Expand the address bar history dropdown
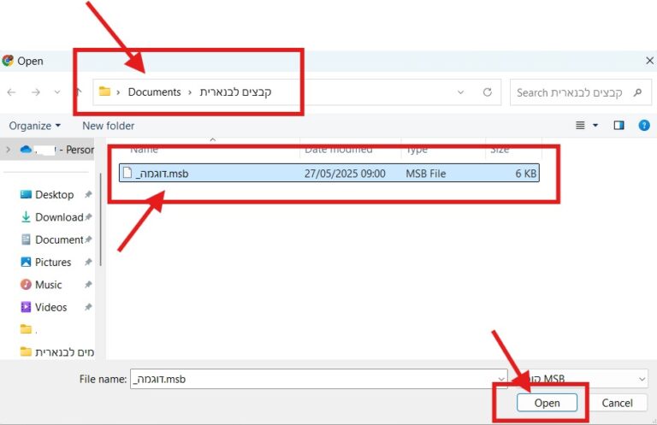This screenshot has height=425, width=657. click(x=460, y=92)
